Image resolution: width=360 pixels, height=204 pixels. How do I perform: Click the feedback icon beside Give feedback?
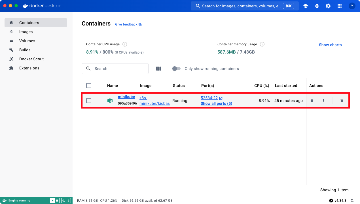point(140,25)
